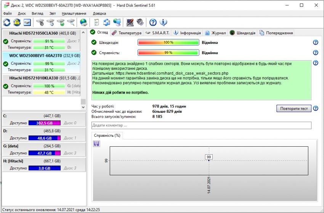Click the floppy save icon above the chart
Viewport: 324px width, 213px height.
click(96, 144)
